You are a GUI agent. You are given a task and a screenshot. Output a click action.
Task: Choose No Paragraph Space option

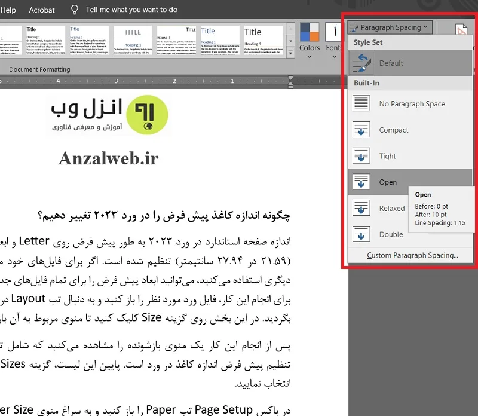coord(410,103)
